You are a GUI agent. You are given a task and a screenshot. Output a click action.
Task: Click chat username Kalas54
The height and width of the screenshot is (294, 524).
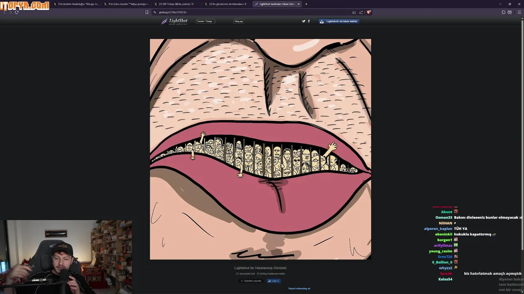(445, 279)
